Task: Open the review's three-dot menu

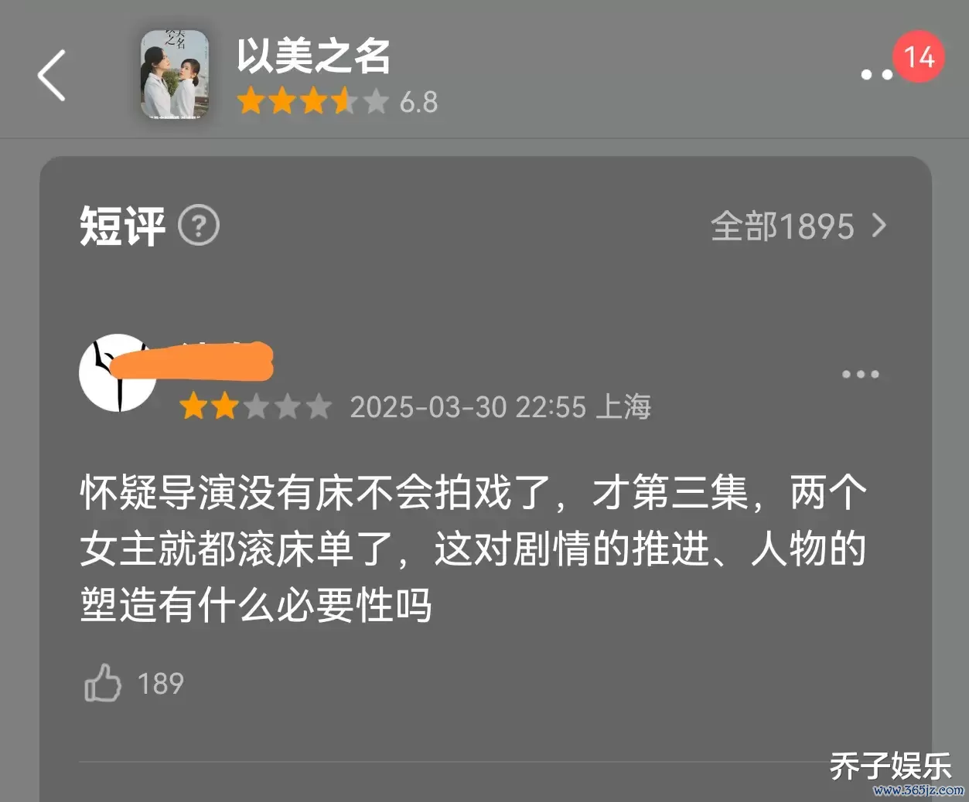Action: [861, 374]
